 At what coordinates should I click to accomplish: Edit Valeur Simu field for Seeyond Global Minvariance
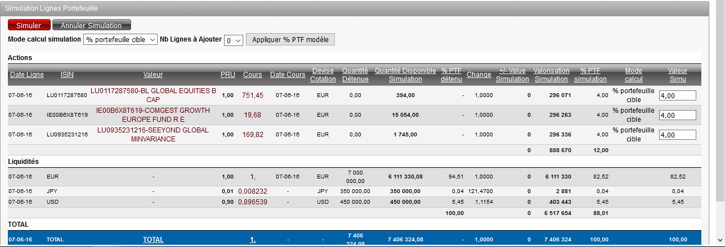pyautogui.click(x=677, y=135)
